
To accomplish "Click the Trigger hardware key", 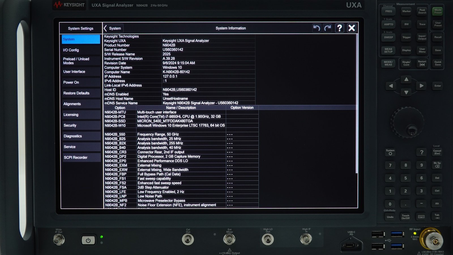I will (x=407, y=37).
